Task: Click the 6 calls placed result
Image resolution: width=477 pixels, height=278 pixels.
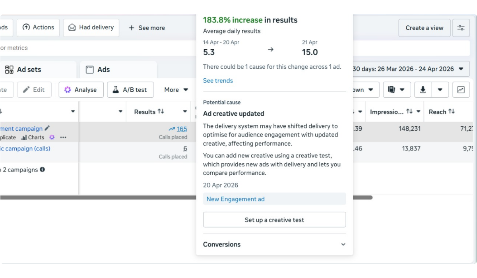Action: pos(185,149)
